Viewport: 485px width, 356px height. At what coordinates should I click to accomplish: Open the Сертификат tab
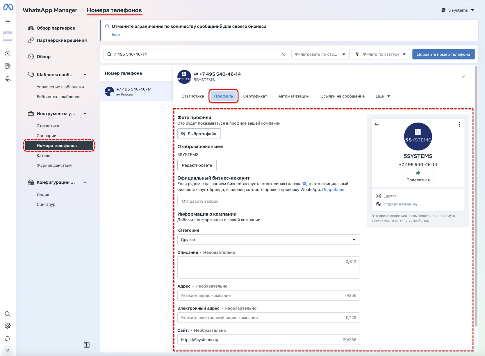pyautogui.click(x=255, y=96)
